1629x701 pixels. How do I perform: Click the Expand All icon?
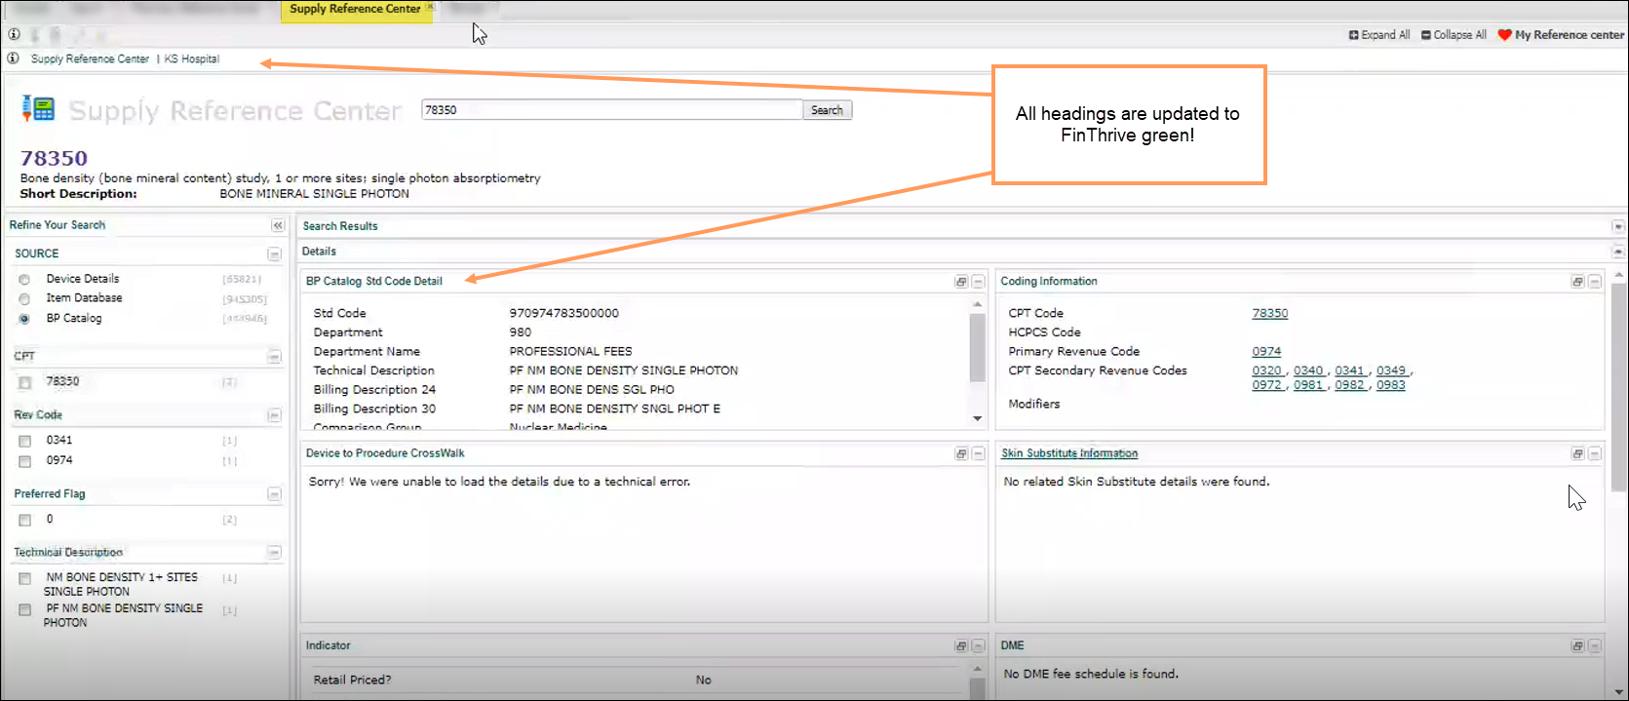click(1353, 35)
